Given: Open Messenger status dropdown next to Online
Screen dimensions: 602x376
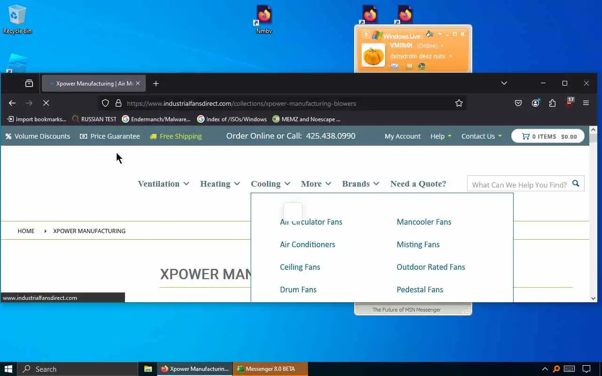Looking at the screenshot, I should point(442,46).
